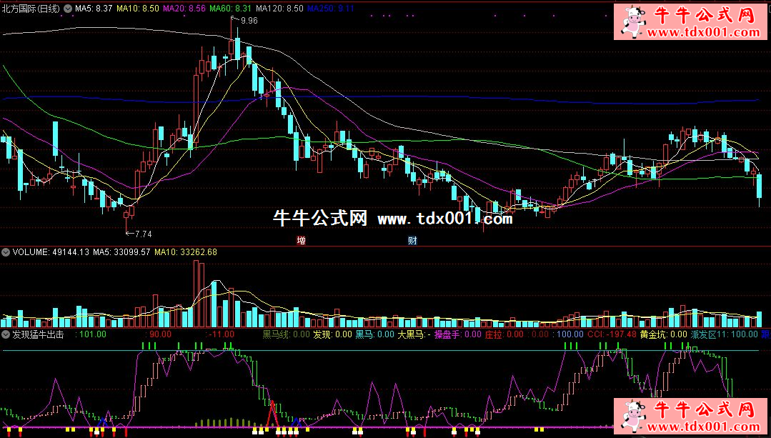
Task: Click the volume MA10: 33262.68 readout
Action: point(186,252)
